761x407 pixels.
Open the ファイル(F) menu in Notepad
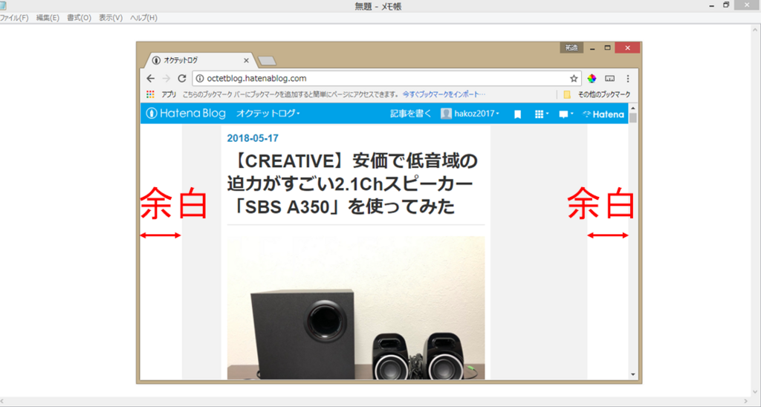(13, 18)
